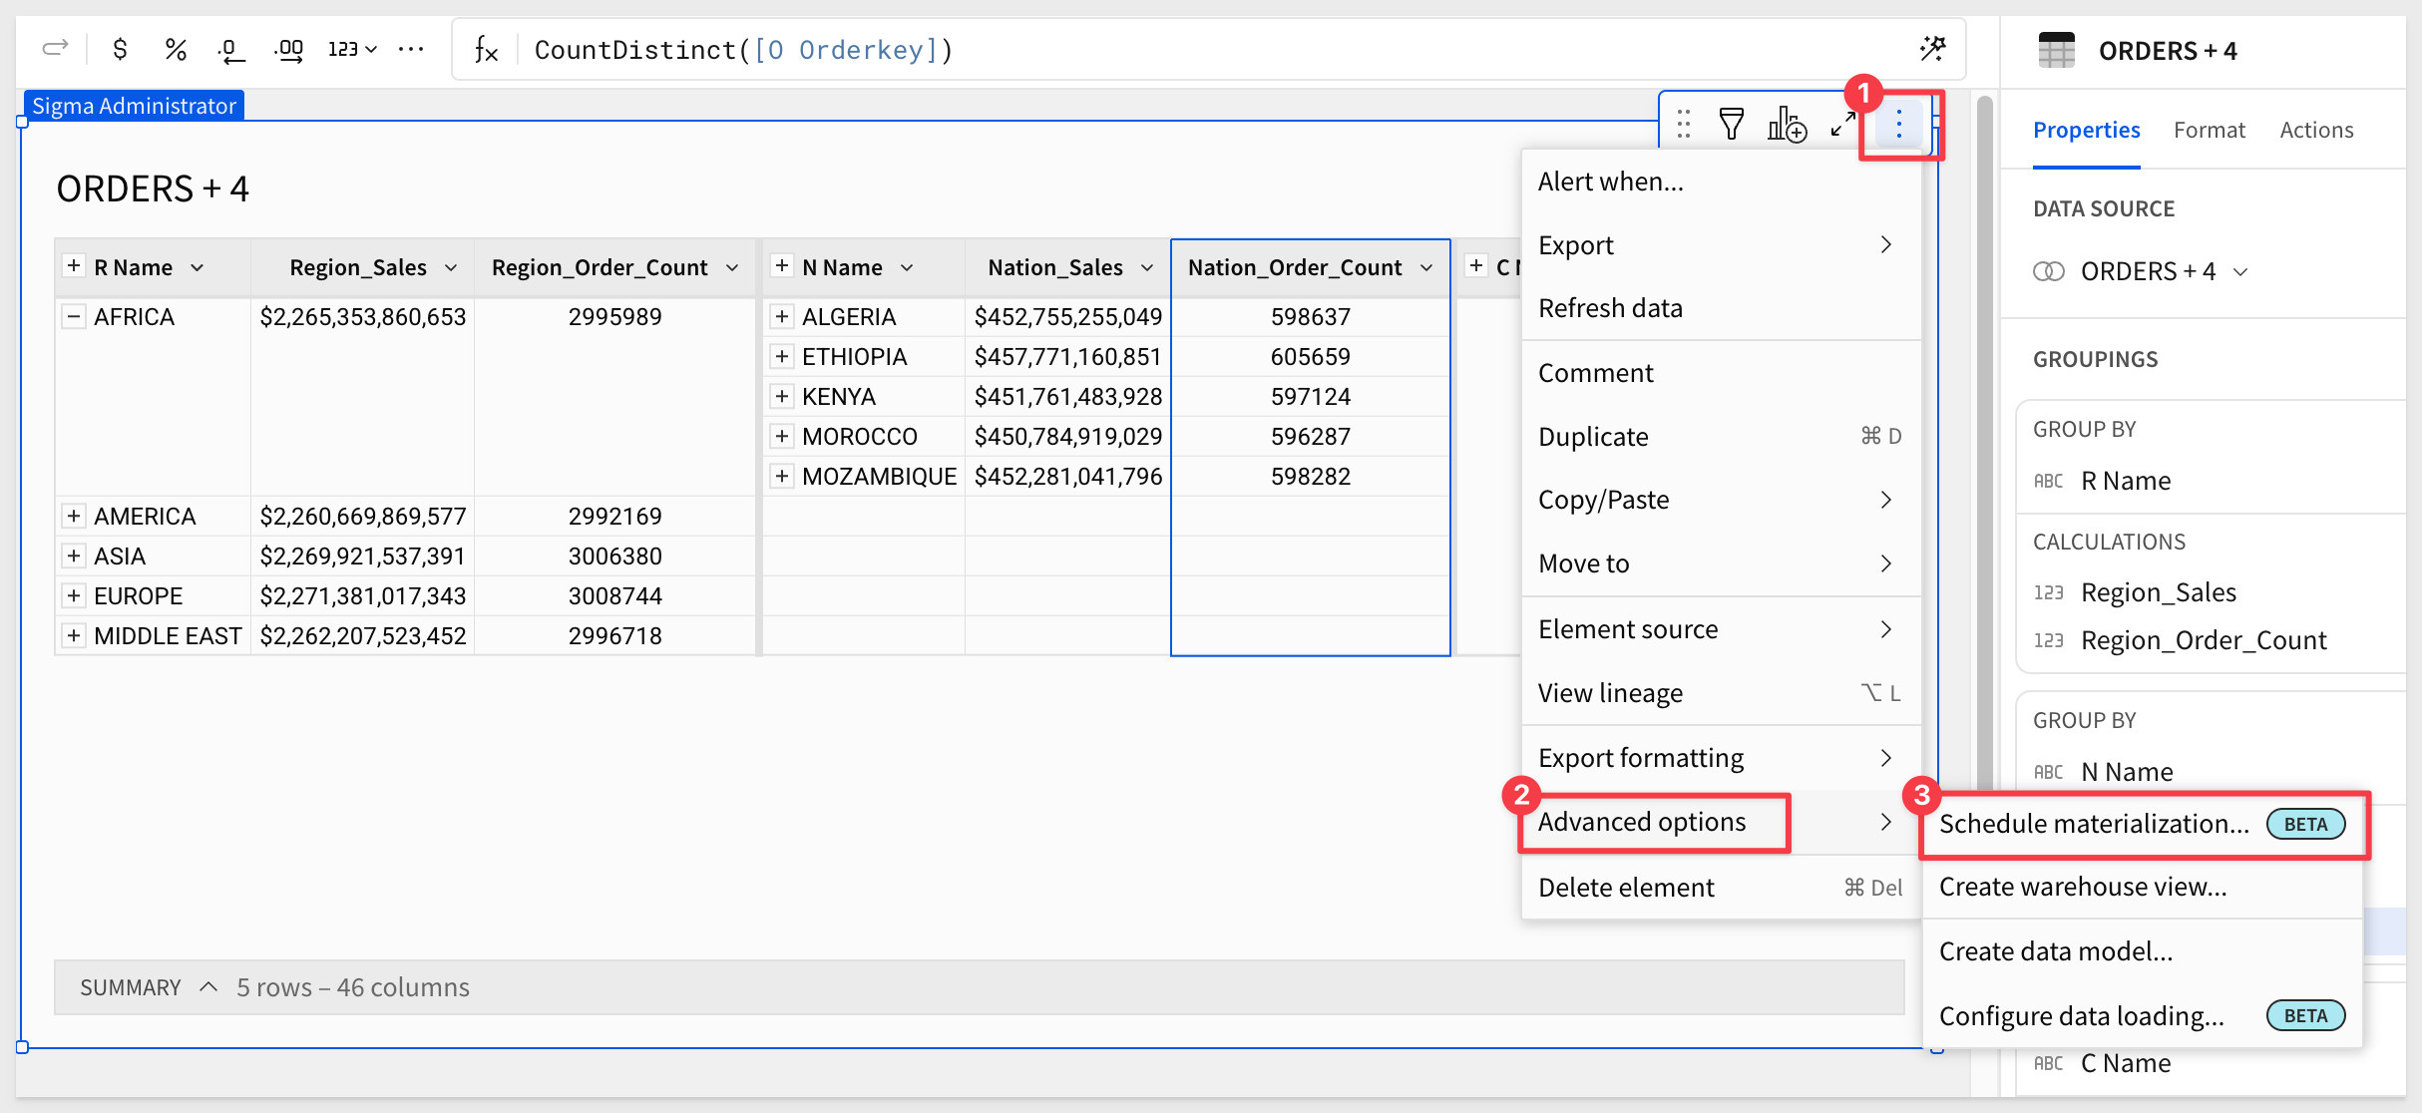The image size is (2422, 1113).
Task: Open the filter funnel icon
Action: (1732, 124)
